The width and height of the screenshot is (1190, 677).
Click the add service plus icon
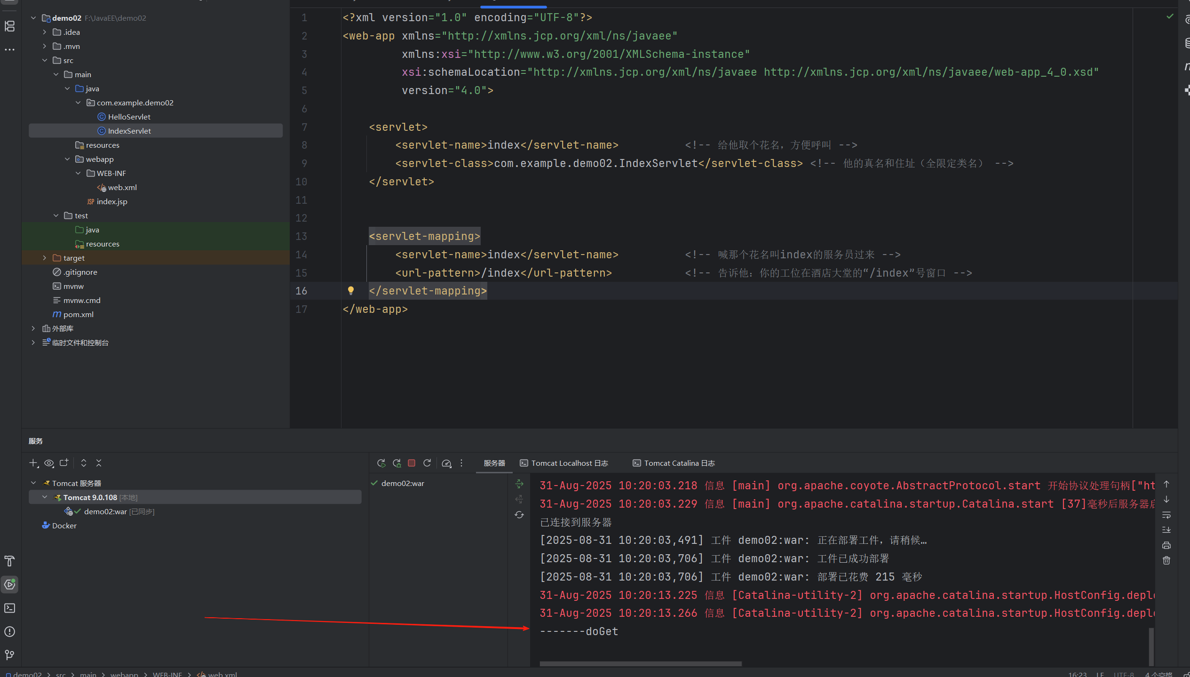(x=33, y=463)
